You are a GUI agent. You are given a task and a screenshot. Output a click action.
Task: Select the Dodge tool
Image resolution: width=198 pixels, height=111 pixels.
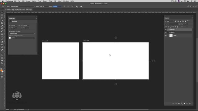[x=2, y=47]
